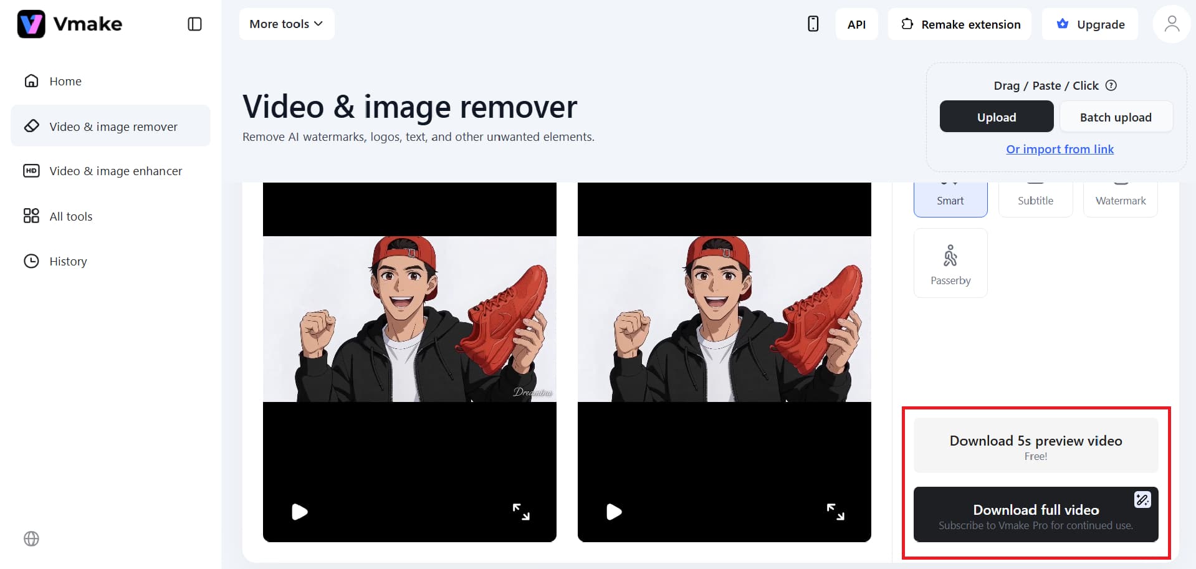
Task: Open All tools page
Action: coord(110,216)
